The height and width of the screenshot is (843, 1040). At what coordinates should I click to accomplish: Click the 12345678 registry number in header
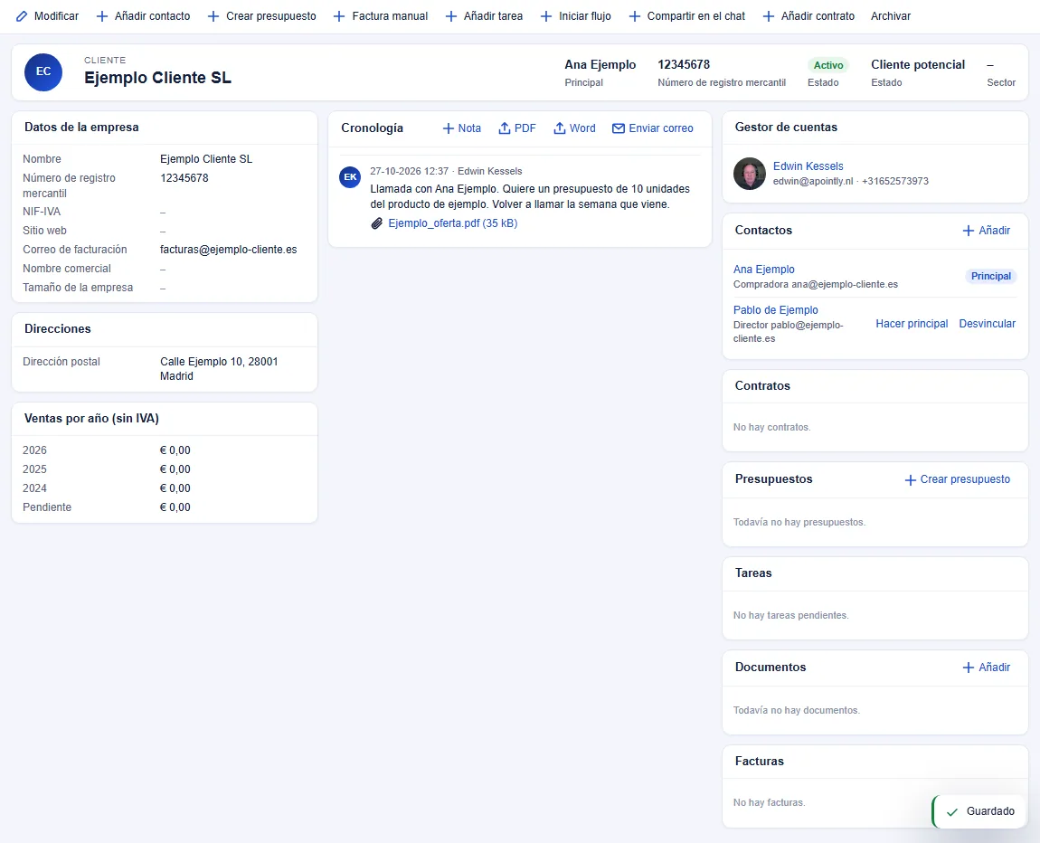click(684, 64)
